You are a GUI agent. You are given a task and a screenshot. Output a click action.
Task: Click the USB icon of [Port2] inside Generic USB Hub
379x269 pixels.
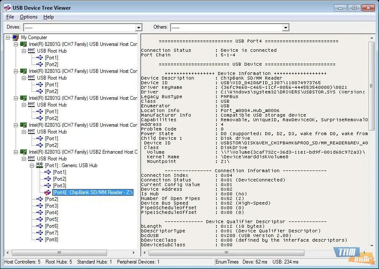click(47, 179)
